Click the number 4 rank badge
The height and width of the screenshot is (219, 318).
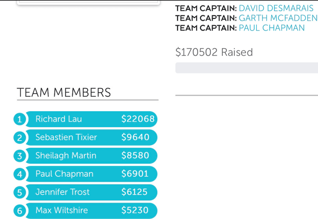20,174
